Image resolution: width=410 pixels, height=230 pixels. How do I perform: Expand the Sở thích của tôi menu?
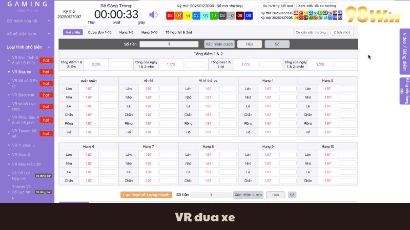click(x=27, y=21)
